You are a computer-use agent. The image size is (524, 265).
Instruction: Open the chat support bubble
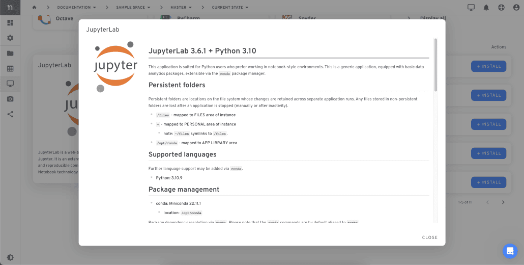[510, 251]
